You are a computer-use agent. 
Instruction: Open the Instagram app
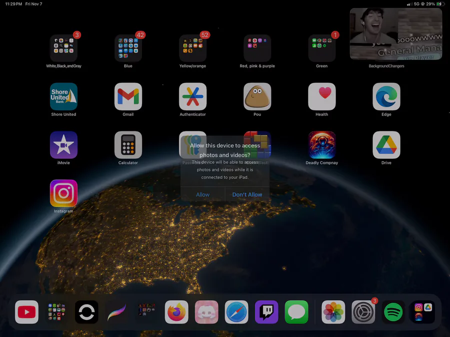63,193
